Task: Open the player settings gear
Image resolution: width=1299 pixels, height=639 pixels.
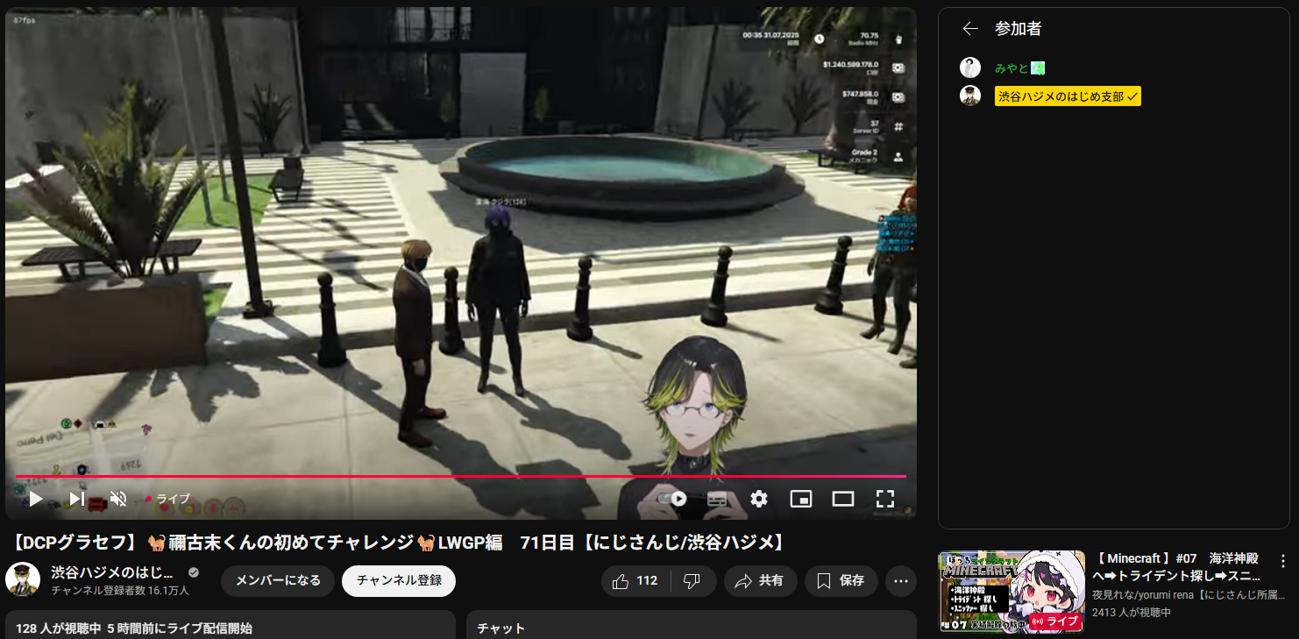Action: [x=758, y=499]
